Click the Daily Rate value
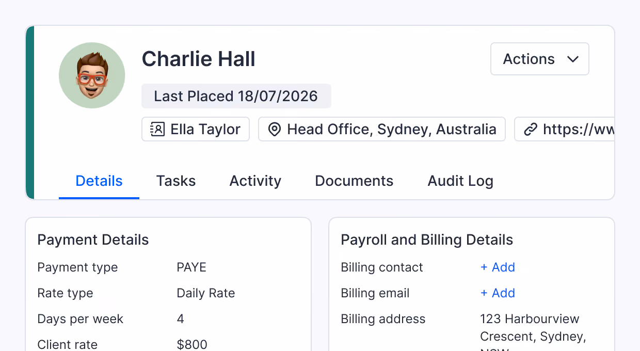Image resolution: width=640 pixels, height=351 pixels. [206, 293]
